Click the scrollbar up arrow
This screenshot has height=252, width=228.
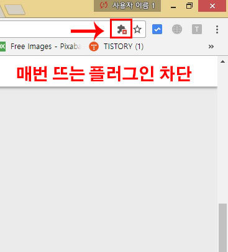click(x=223, y=61)
